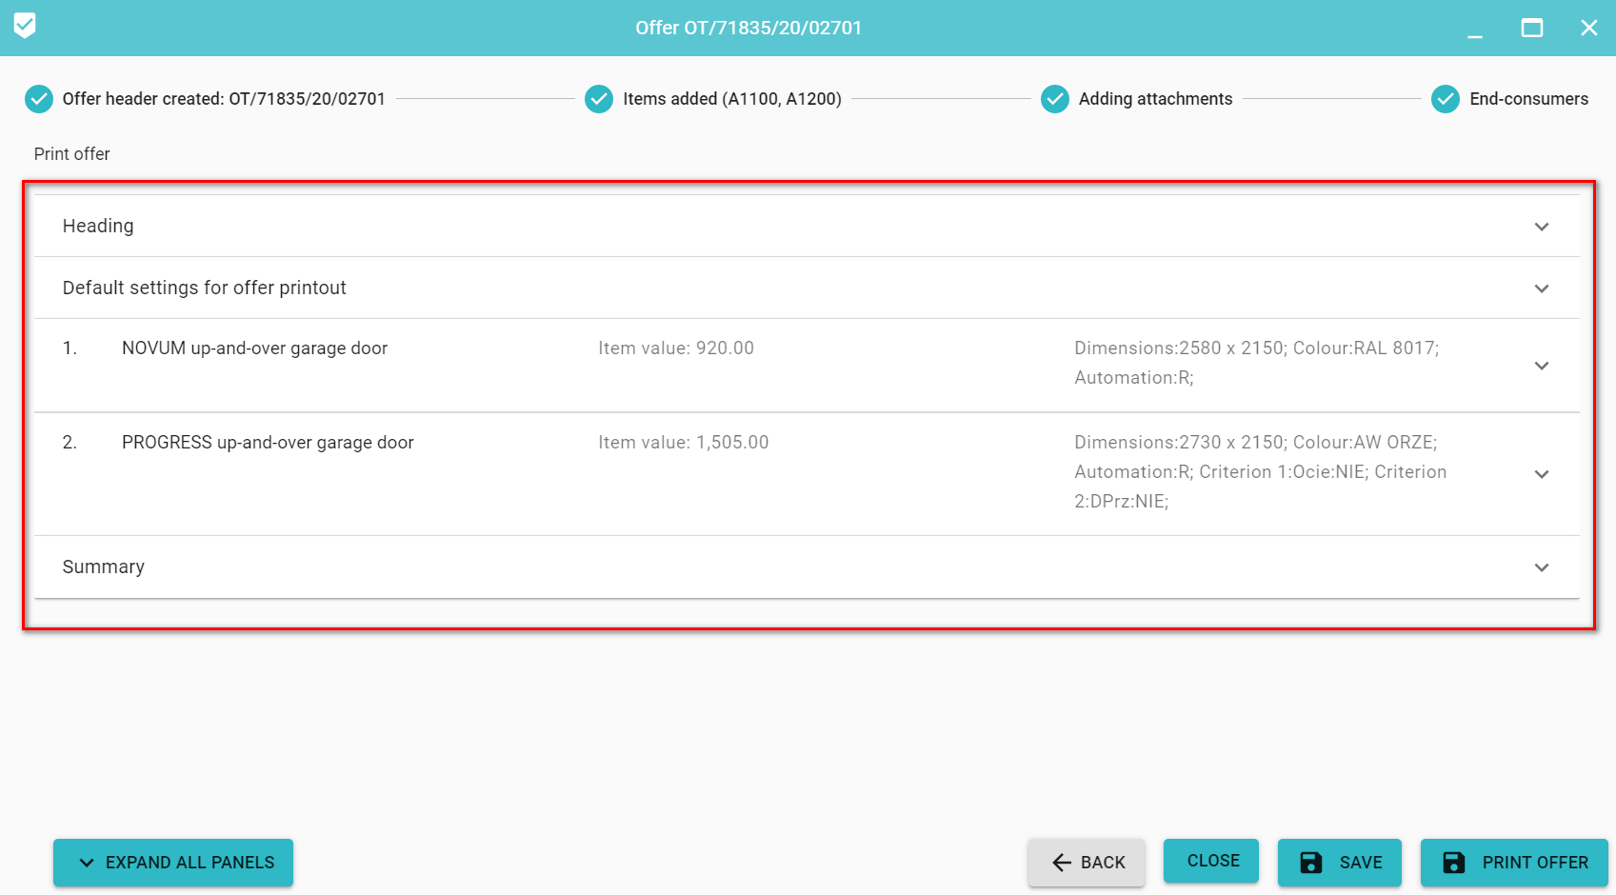Viewport: 1616px width, 895px height.
Task: Go to the Adding attachments step label
Action: tap(1155, 99)
